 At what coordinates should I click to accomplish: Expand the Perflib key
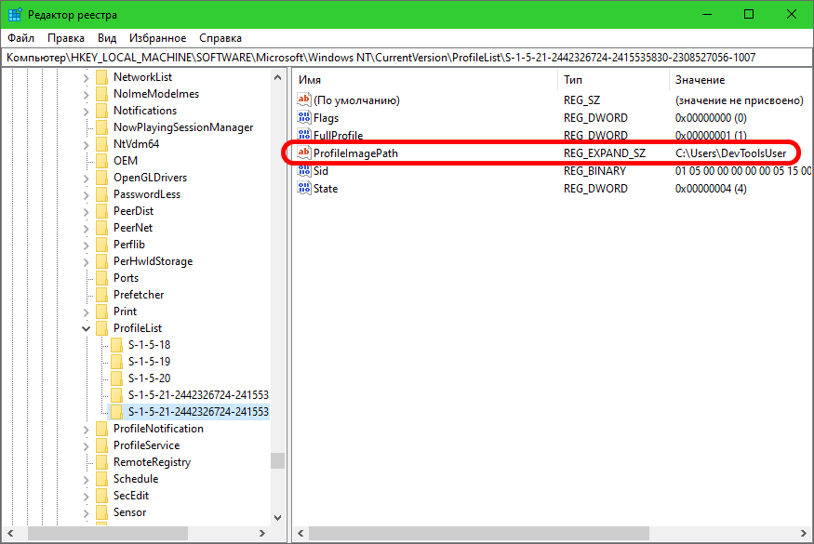pyautogui.click(x=87, y=245)
